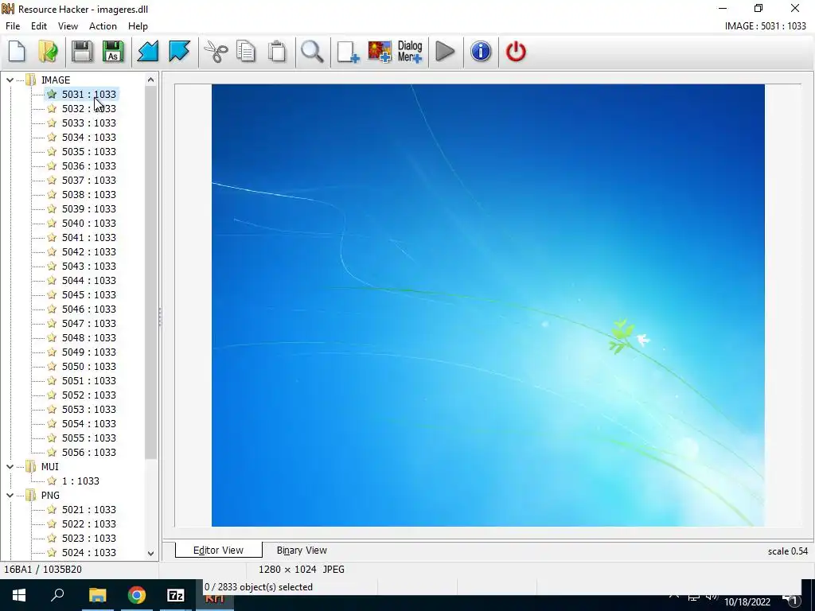Select the MUI folder node
The image size is (815, 611).
point(50,466)
